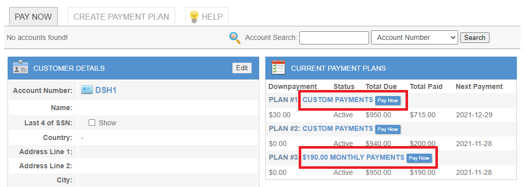Click the Account Search text field
The height and width of the screenshot is (187, 525).
334,38
